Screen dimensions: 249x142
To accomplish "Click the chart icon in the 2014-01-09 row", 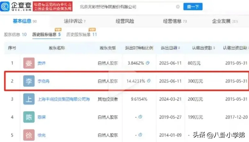I will [140, 135].
